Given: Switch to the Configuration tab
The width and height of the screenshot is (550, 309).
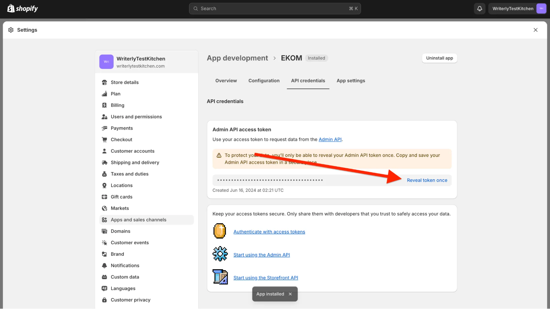Looking at the screenshot, I should coord(264,81).
